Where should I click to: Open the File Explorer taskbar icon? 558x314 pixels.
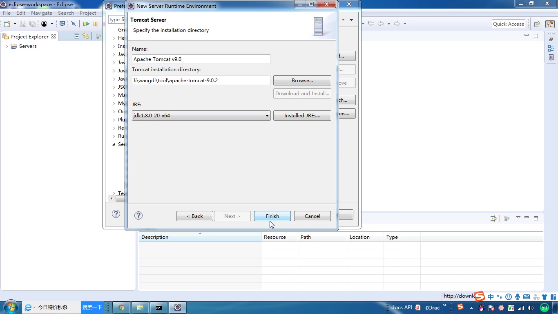click(x=140, y=307)
